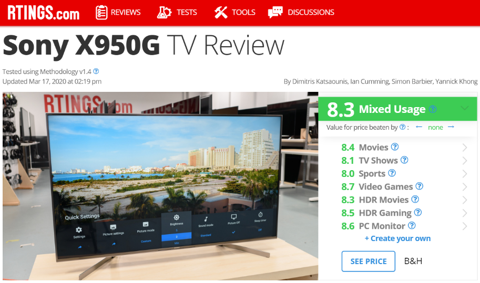This screenshot has width=480, height=283.
Task: Click help icon beside Movies
Action: click(395, 146)
